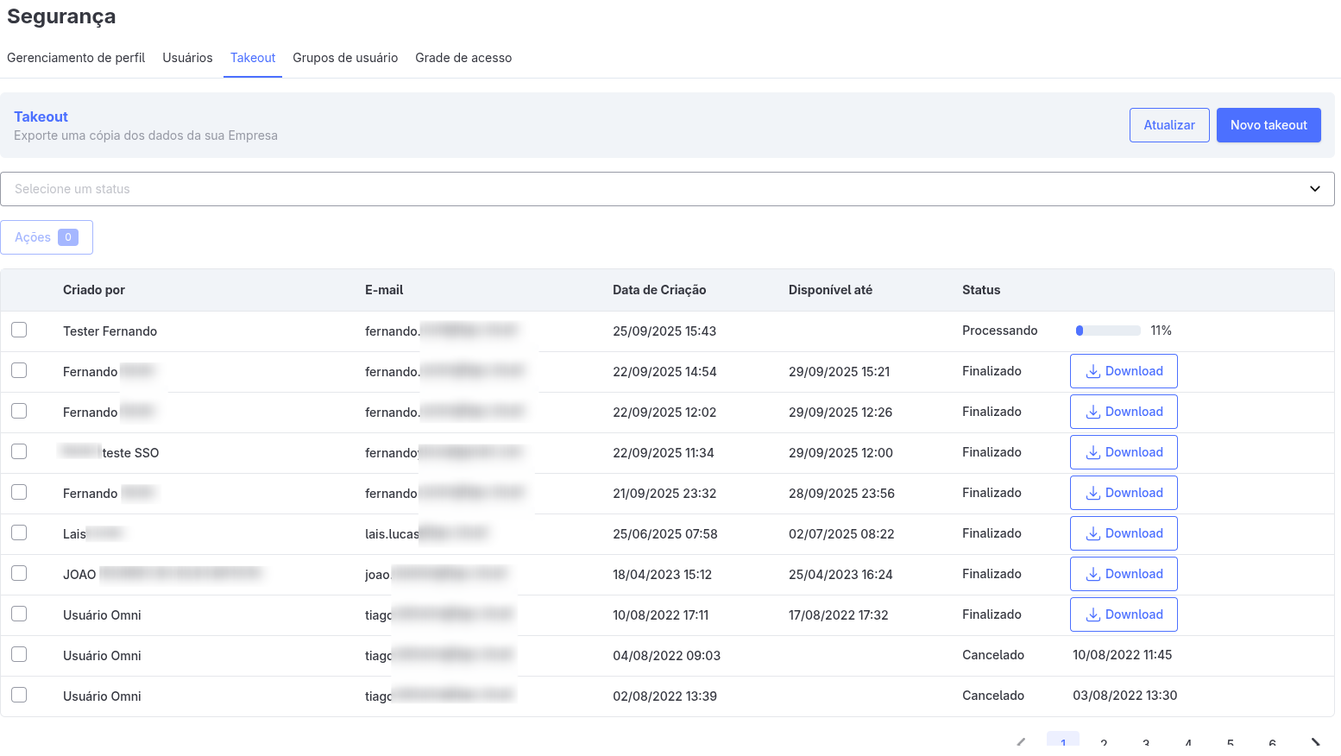The width and height of the screenshot is (1341, 756).
Task: Click the 11% processing progress bar
Action: pos(1108,331)
